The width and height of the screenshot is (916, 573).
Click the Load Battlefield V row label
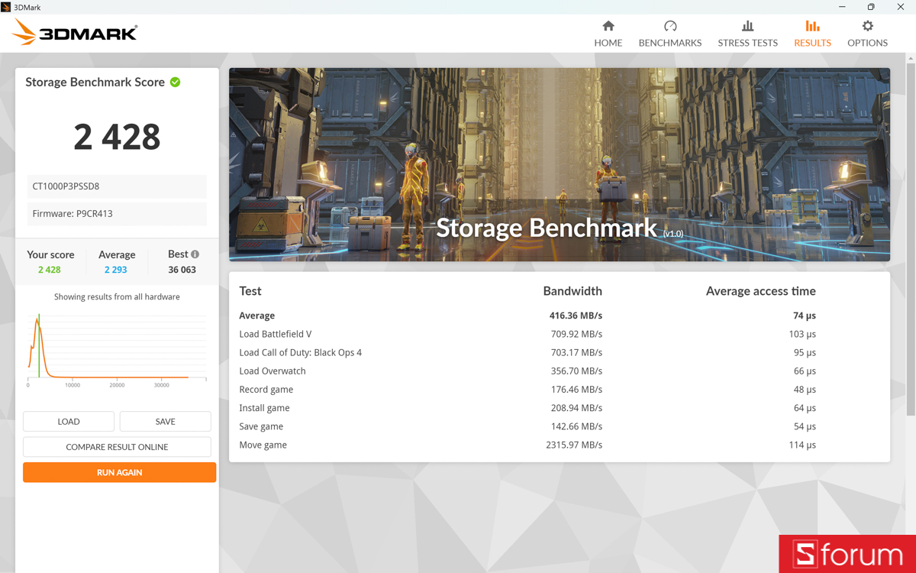pyautogui.click(x=275, y=334)
